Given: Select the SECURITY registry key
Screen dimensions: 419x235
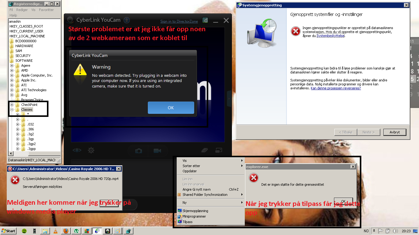Looking at the screenshot, I should [x=23, y=56].
